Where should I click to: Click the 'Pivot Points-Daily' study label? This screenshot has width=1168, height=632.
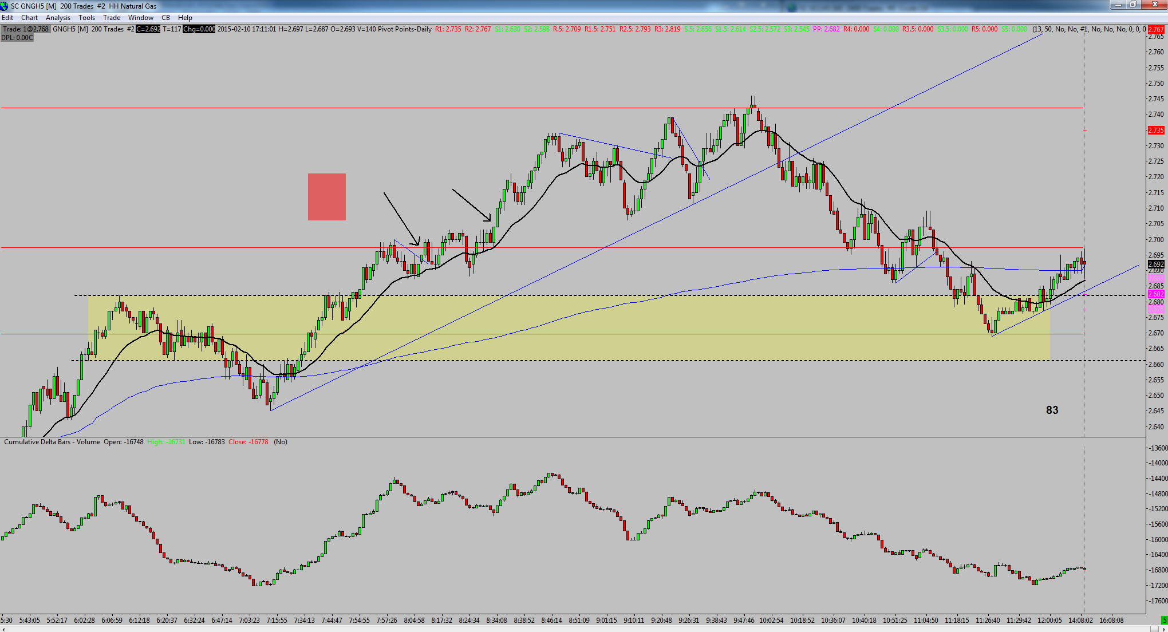(405, 29)
